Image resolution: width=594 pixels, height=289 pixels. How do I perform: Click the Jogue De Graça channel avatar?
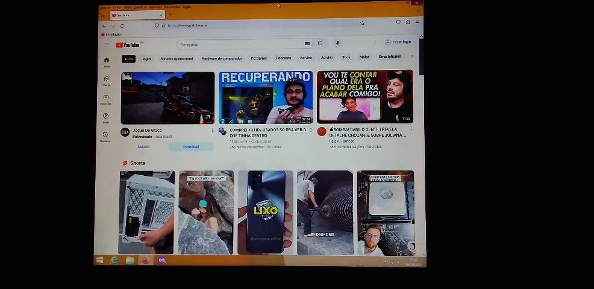pyautogui.click(x=125, y=132)
